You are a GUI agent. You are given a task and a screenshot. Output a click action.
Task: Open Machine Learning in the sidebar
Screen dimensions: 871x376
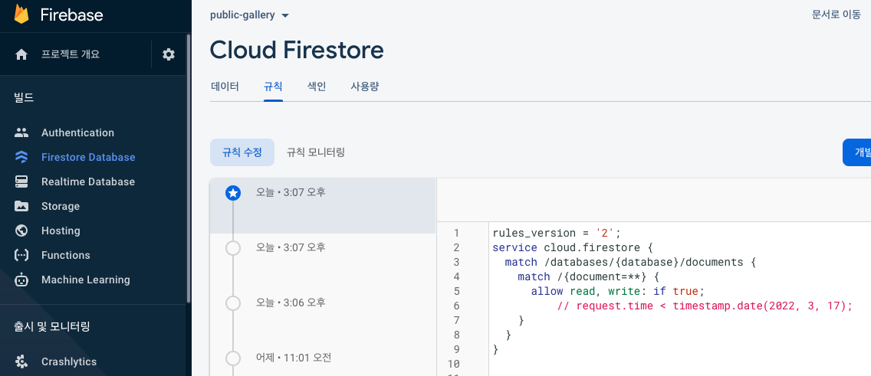(86, 280)
